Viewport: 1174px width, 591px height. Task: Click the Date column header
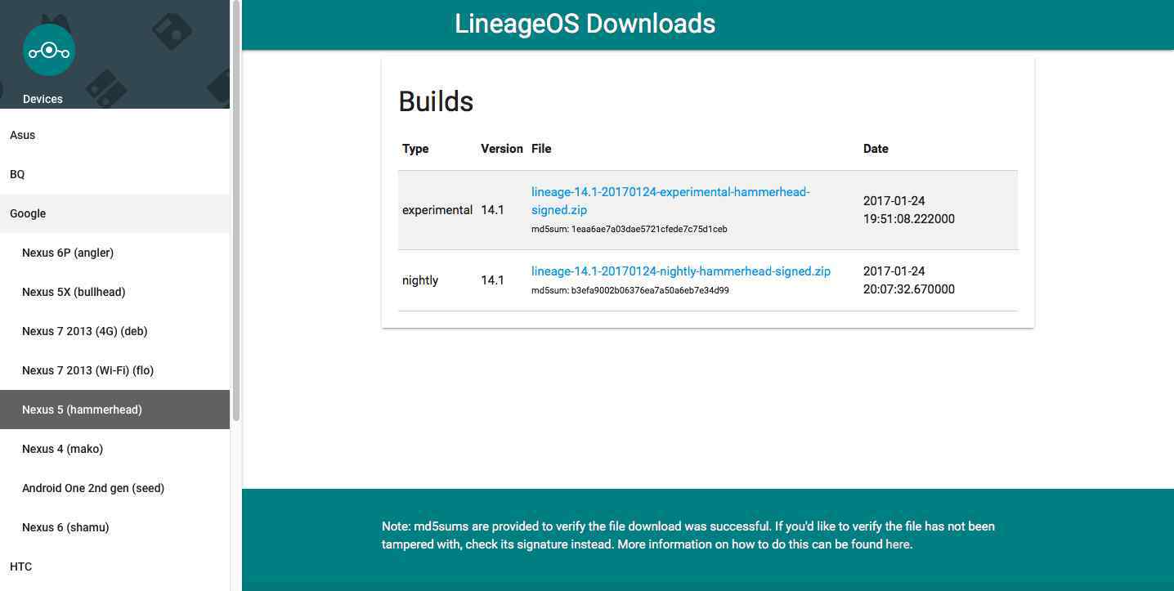point(876,149)
